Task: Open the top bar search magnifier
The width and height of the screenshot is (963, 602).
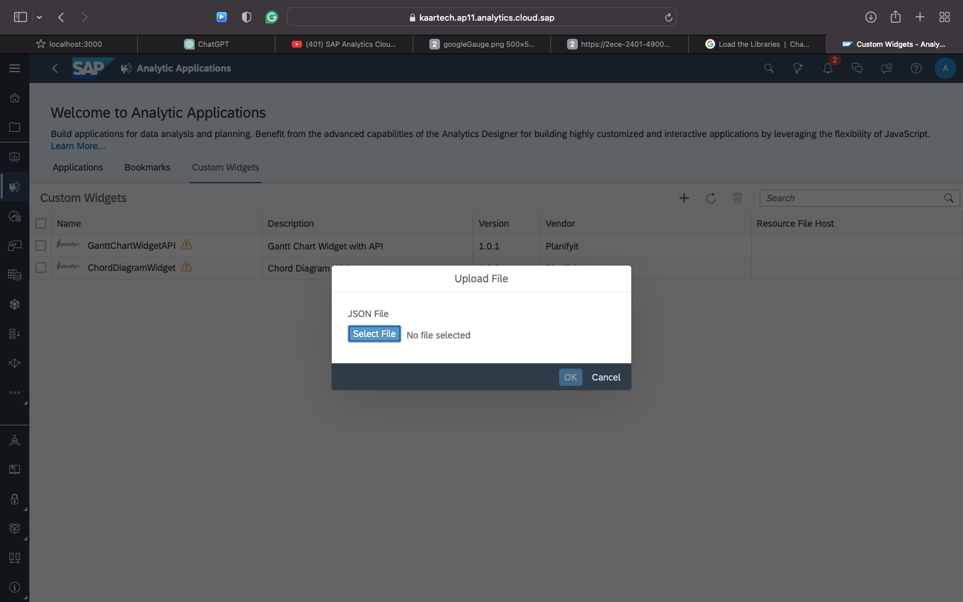Action: 768,68
